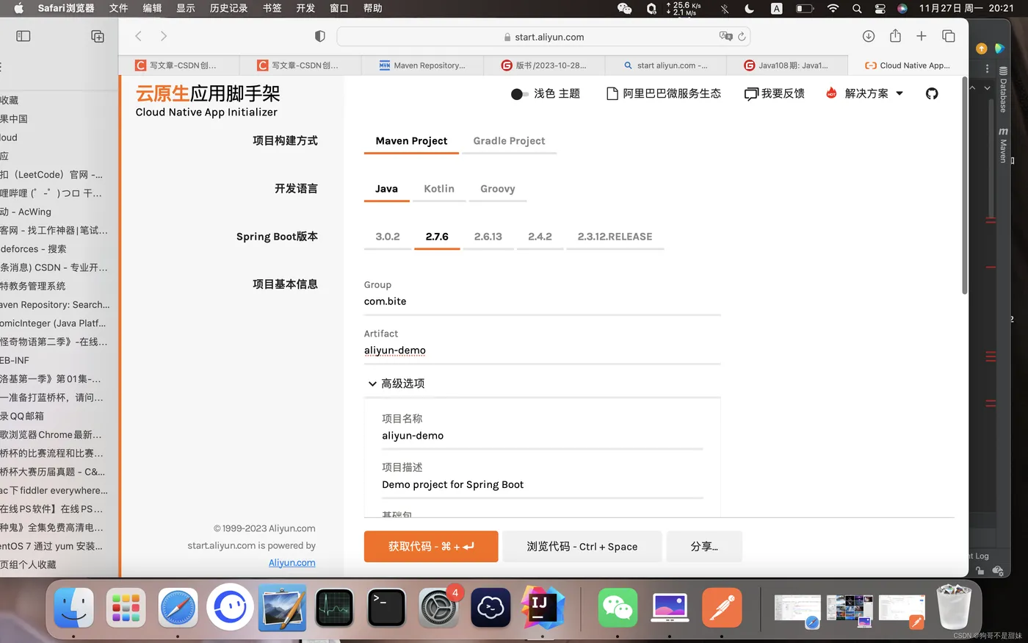The image size is (1028, 643).
Task: Open Postman from the Dock
Action: [722, 608]
